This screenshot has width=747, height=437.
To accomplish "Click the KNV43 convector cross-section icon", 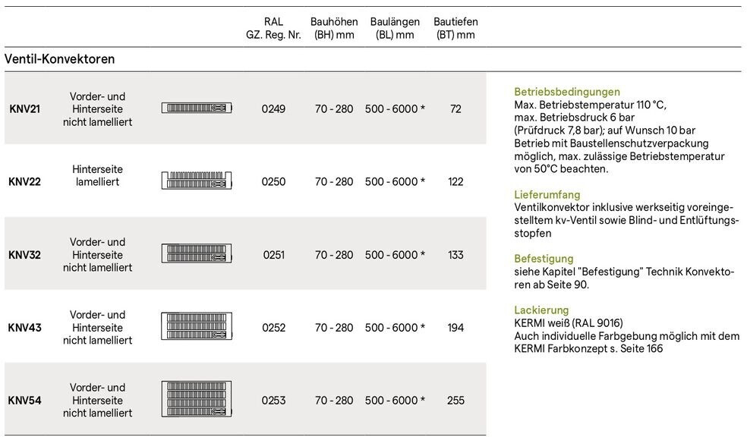I will point(197,326).
